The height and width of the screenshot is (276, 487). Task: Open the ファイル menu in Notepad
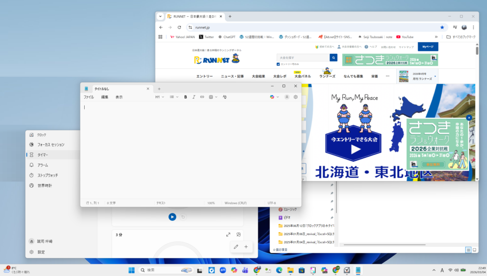[88, 97]
